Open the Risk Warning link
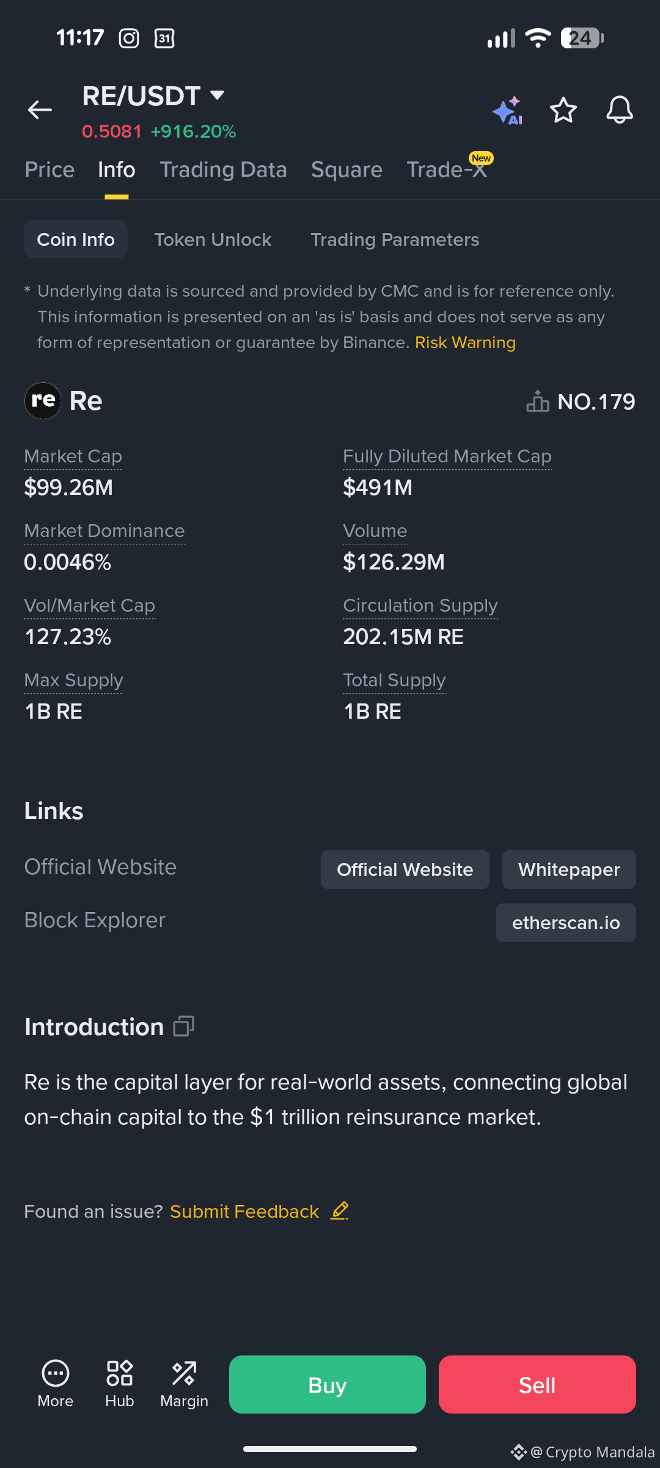660x1468 pixels. coord(465,343)
